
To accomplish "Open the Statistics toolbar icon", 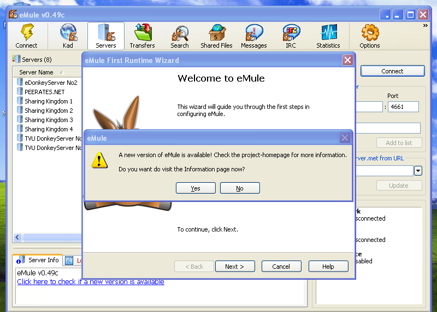I will coord(328,32).
